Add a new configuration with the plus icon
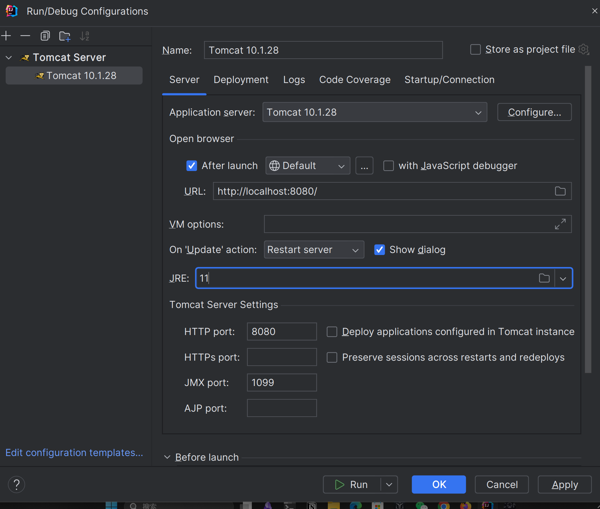 6,36
